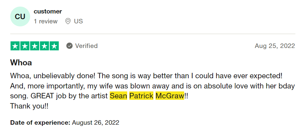Click the first green rating star
Image resolution: width=305 pixels, height=134 pixels.
pos(15,46)
